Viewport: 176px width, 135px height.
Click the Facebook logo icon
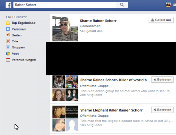coord(9,5)
